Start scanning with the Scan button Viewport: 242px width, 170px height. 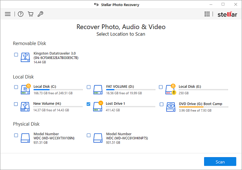point(220,162)
